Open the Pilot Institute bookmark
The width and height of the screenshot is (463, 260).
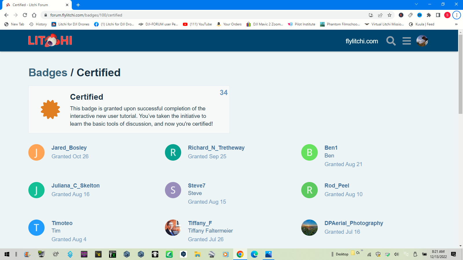[301, 24]
